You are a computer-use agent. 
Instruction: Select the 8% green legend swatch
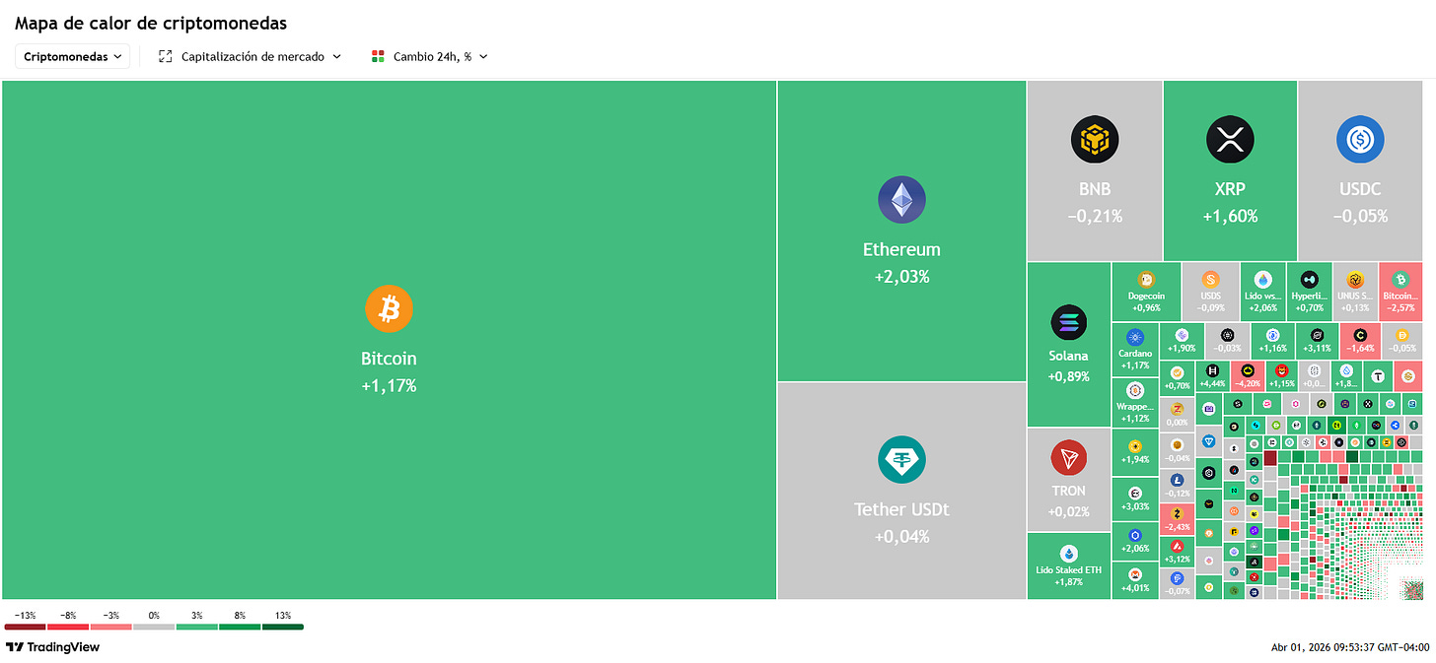pyautogui.click(x=240, y=627)
